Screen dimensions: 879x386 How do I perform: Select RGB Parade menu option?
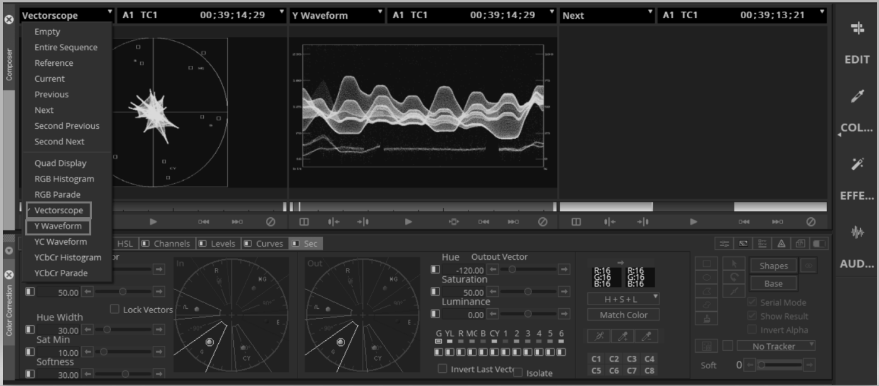click(57, 195)
